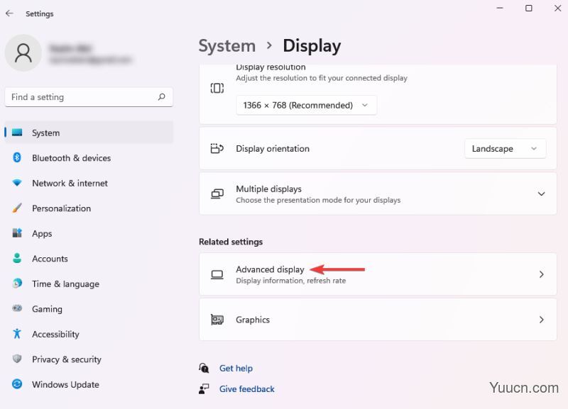Click the Accessibility figure icon

pyautogui.click(x=17, y=333)
